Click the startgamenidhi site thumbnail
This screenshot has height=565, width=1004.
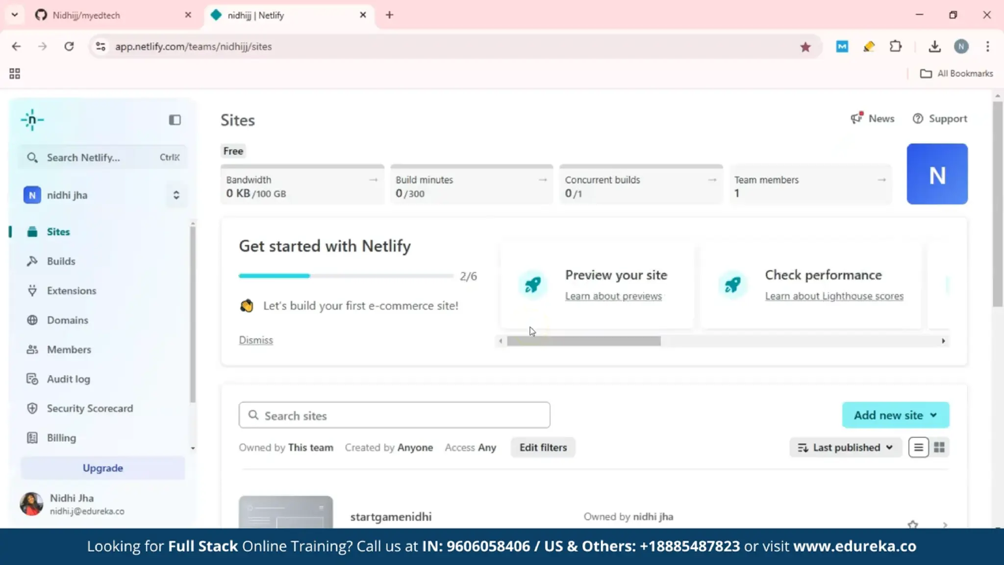pos(286,512)
